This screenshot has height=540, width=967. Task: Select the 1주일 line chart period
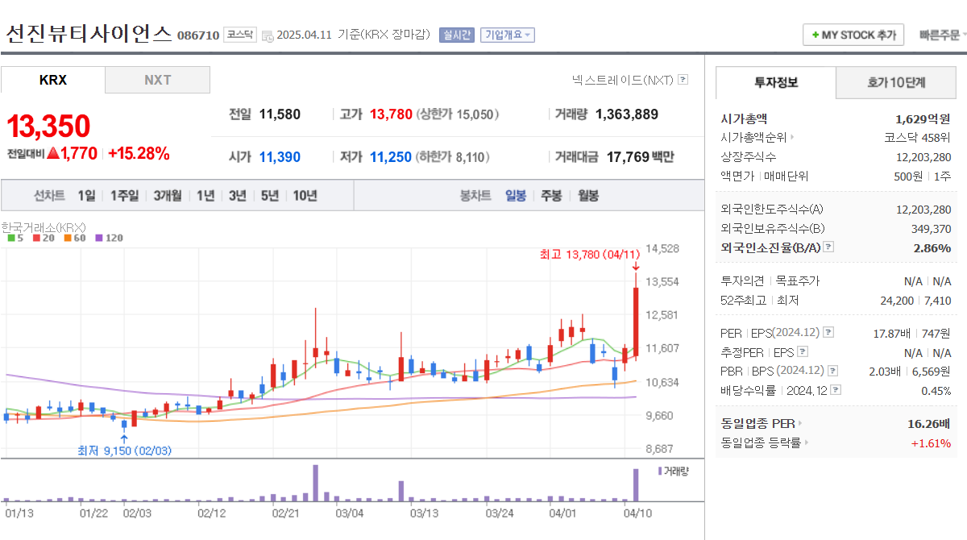pos(124,195)
